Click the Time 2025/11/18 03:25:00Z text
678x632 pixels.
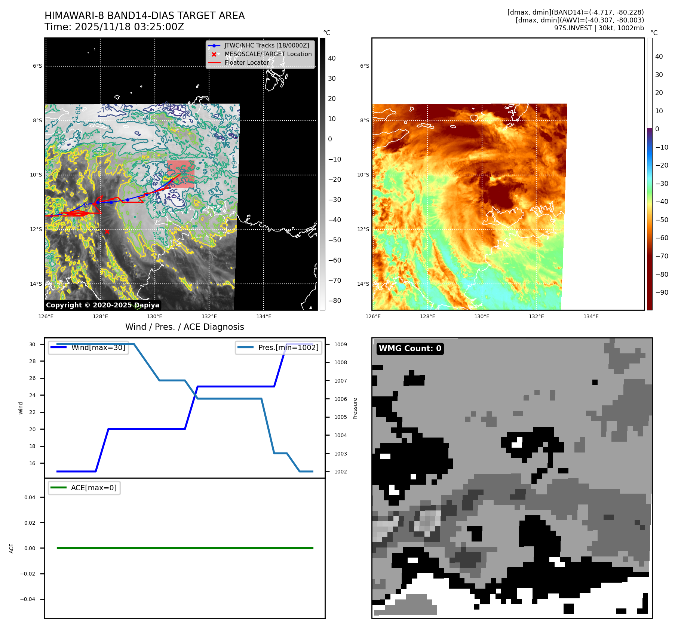pos(114,27)
